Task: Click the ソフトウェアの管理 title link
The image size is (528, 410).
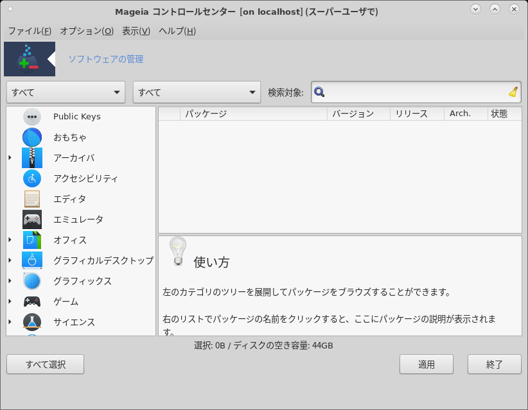Action: point(106,59)
